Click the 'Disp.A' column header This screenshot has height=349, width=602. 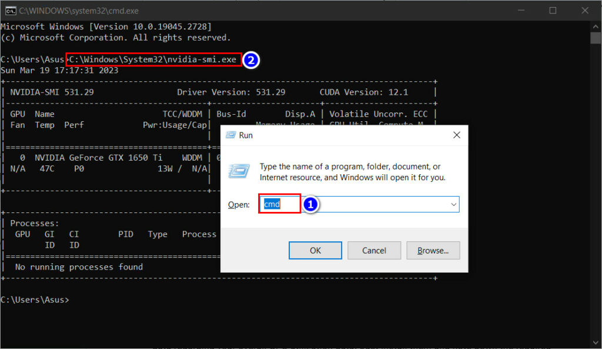coord(300,114)
